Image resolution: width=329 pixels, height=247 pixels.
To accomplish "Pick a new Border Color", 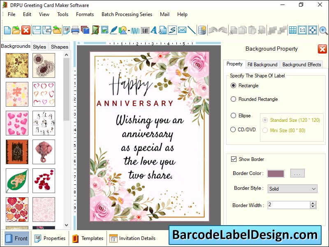I will pyautogui.click(x=297, y=173).
